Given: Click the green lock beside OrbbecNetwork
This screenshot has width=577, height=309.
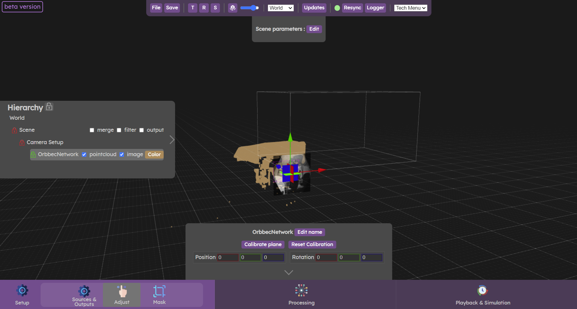Looking at the screenshot, I should (x=33, y=154).
